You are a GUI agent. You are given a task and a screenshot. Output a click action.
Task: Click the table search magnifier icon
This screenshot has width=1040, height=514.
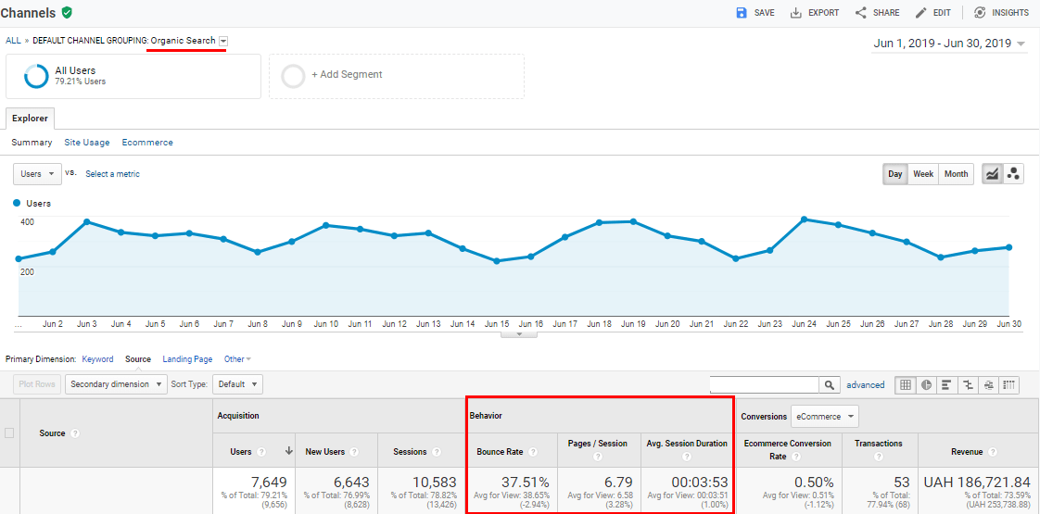coord(829,384)
